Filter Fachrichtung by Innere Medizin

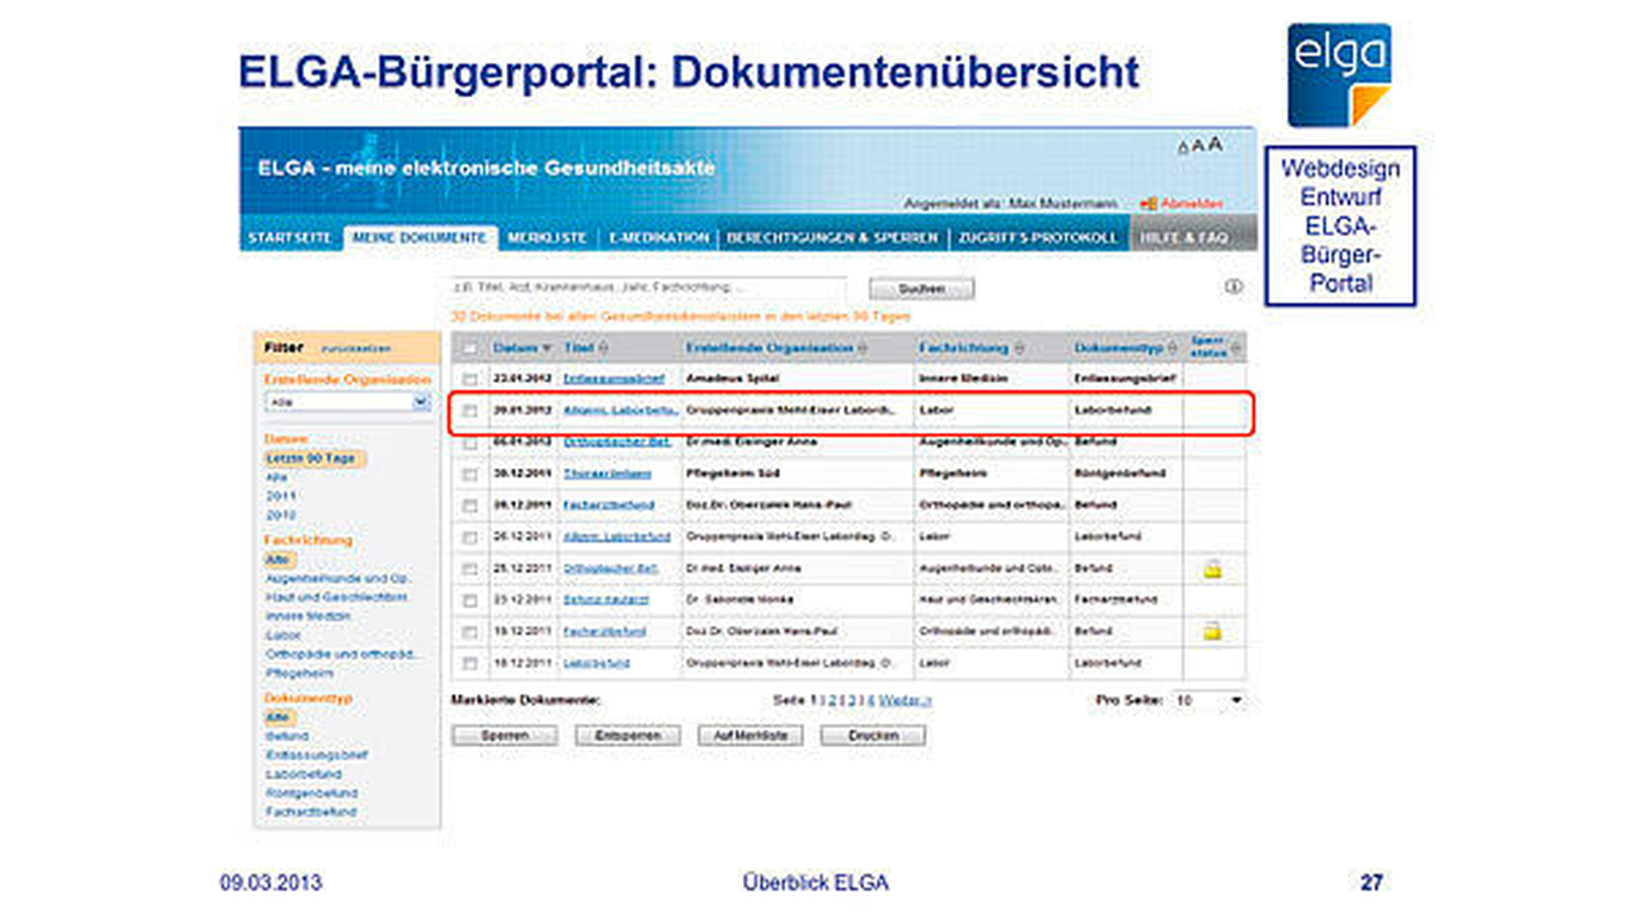308,617
